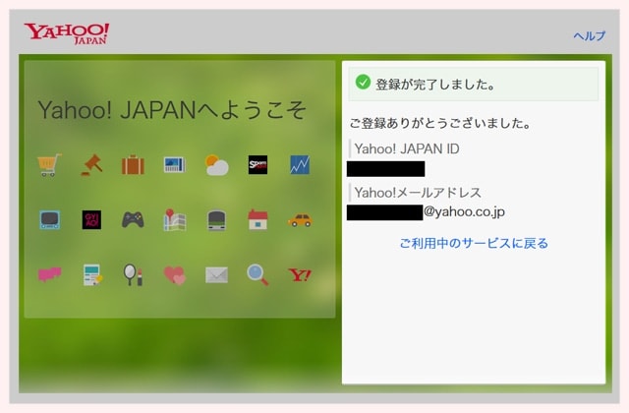The width and height of the screenshot is (629, 413).
Task: Open the house real estate icon
Action: pyautogui.click(x=257, y=219)
